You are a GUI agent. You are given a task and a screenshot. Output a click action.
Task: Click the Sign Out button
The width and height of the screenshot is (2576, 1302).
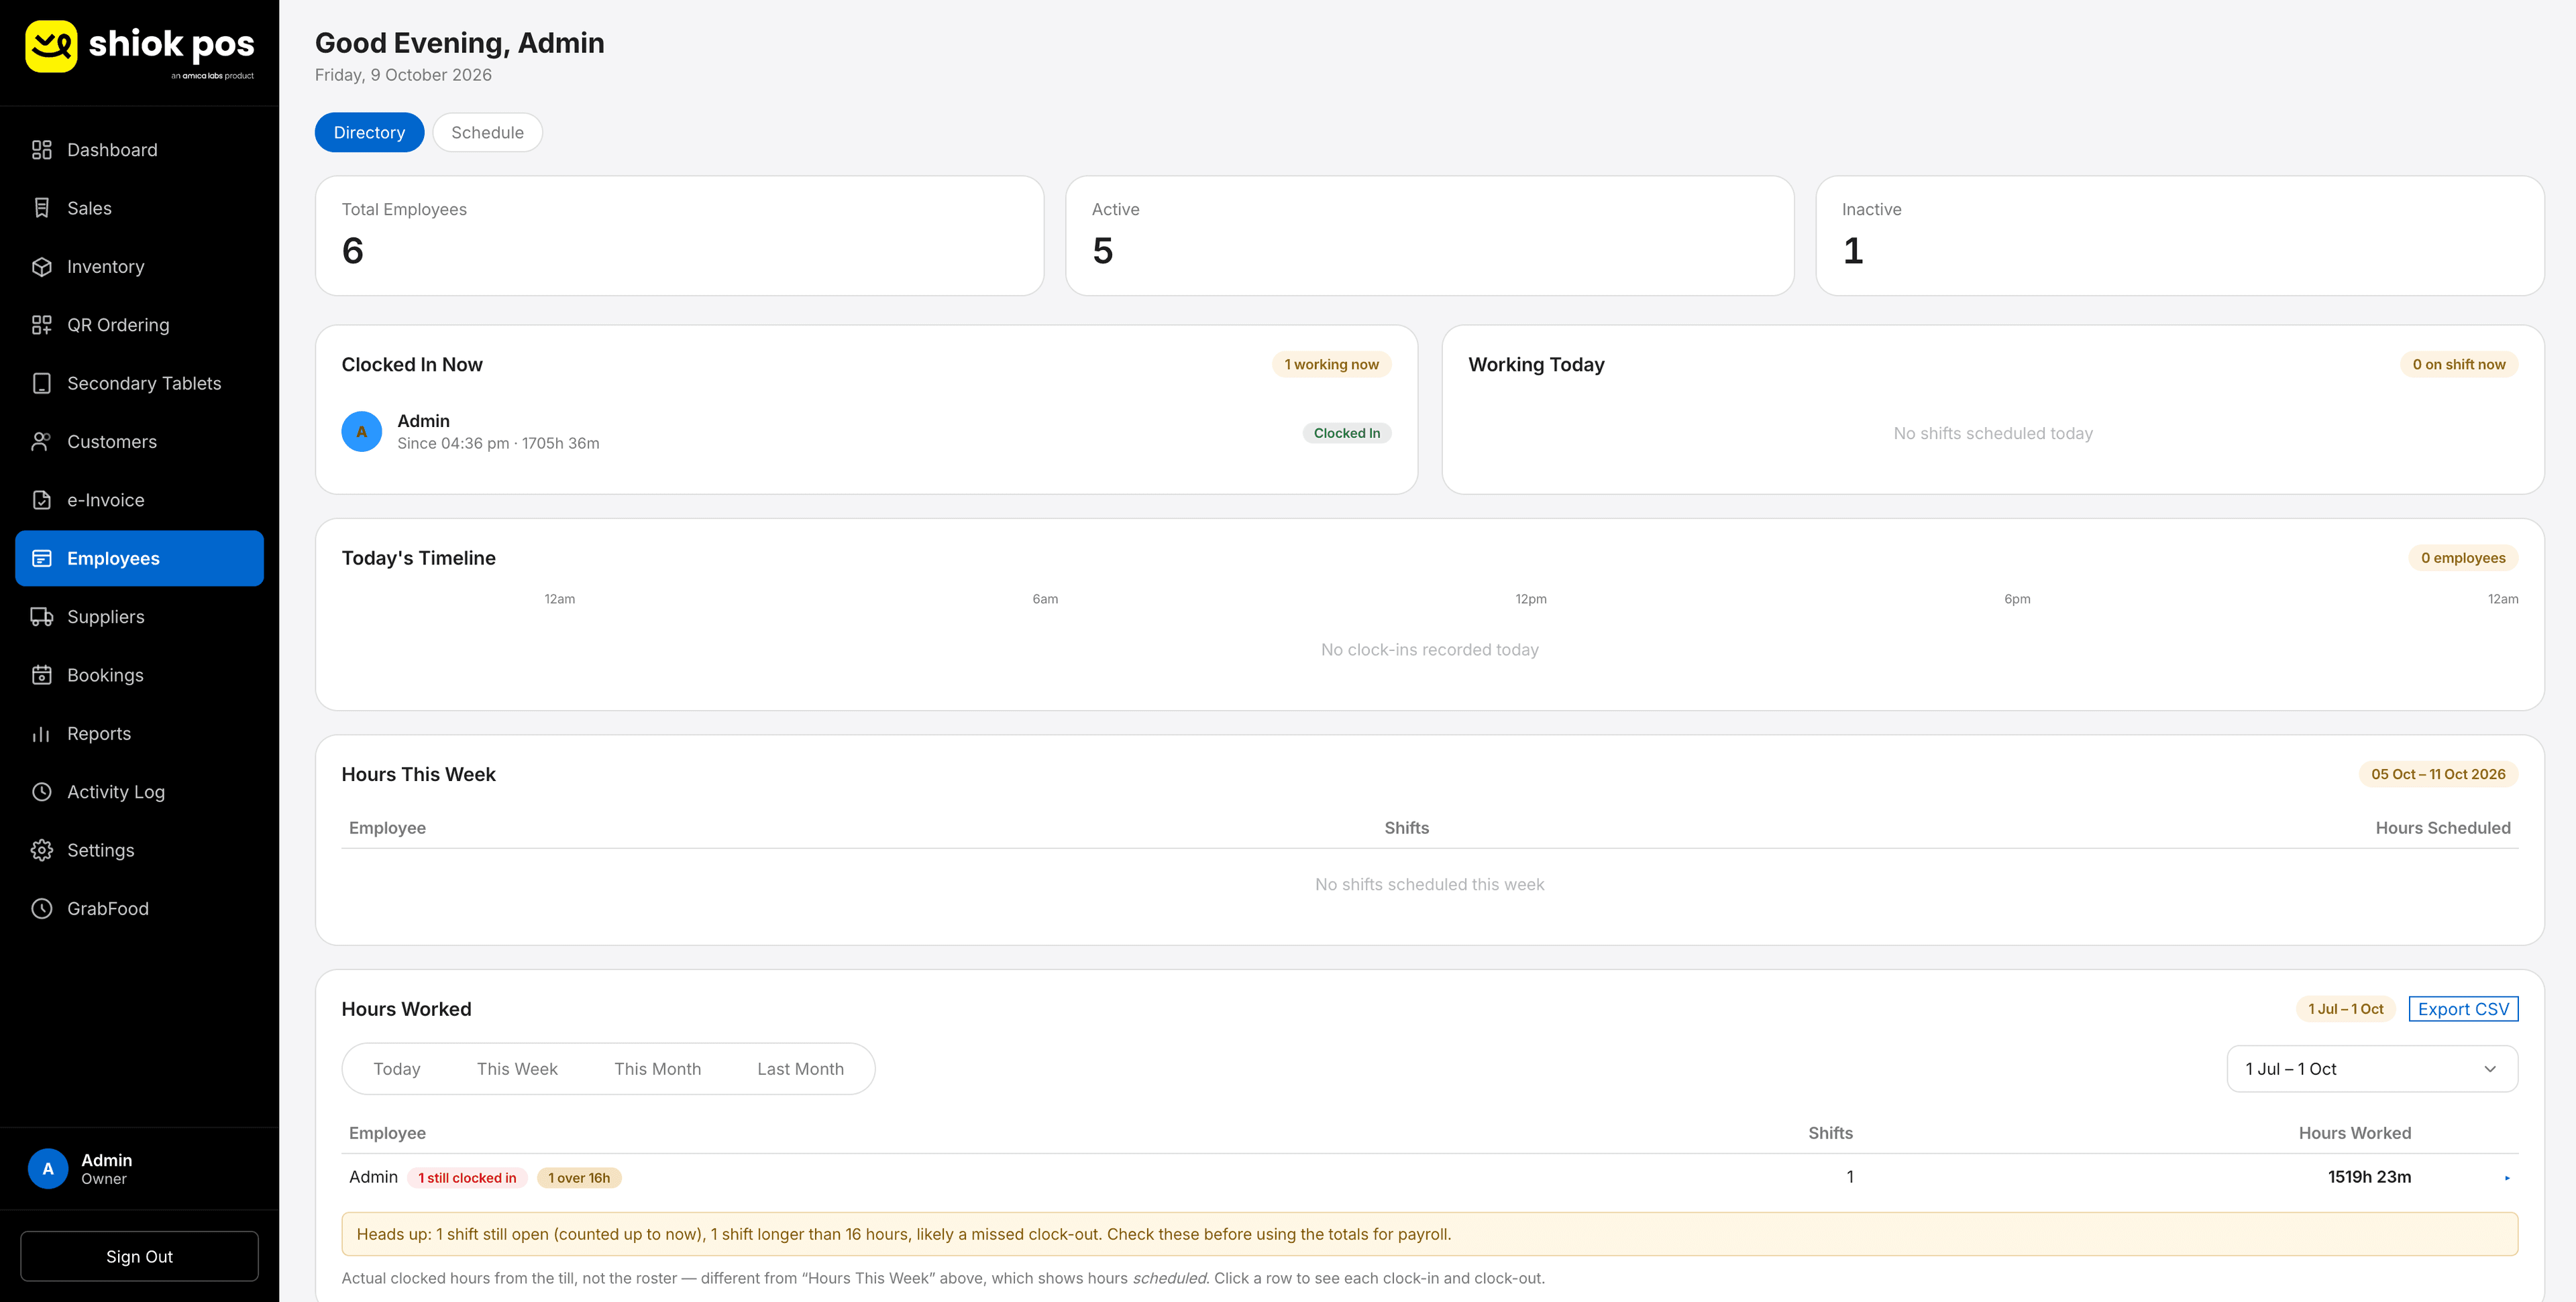click(139, 1256)
